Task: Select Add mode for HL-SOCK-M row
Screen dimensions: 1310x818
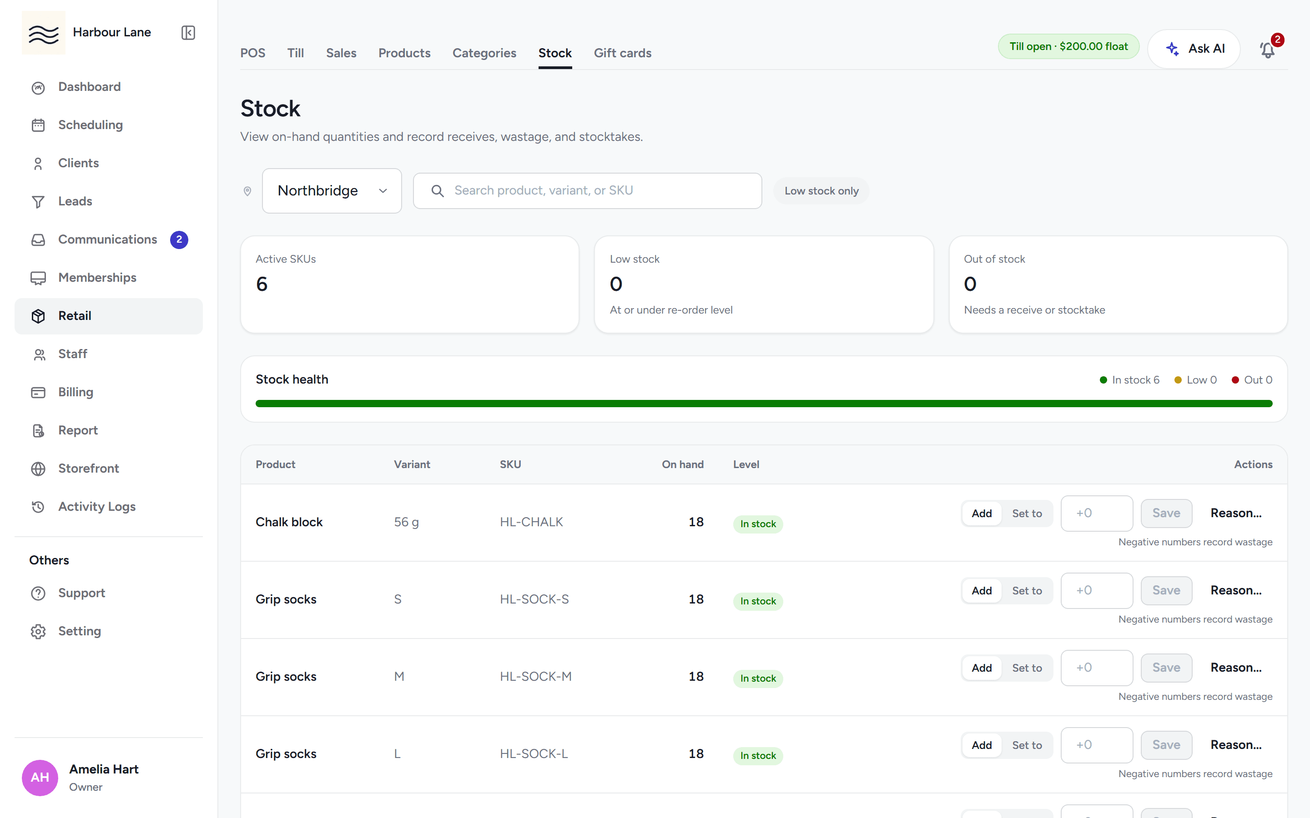Action: [982, 668]
